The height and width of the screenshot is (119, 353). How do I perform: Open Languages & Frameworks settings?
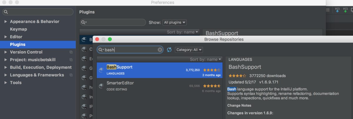pyautogui.click(x=37, y=75)
